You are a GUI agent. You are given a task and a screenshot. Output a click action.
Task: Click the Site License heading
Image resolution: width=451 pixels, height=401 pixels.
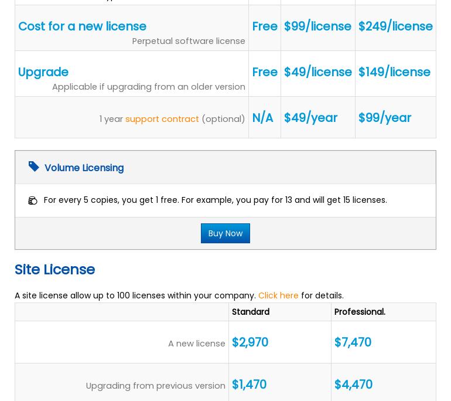pyautogui.click(x=54, y=270)
